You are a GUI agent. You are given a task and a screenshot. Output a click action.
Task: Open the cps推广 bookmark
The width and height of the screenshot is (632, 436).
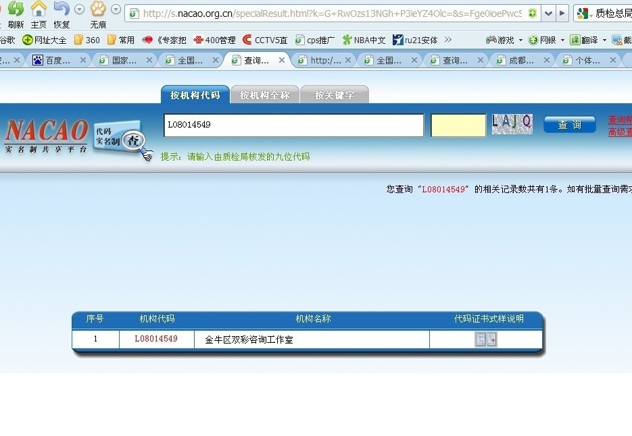[x=315, y=40]
